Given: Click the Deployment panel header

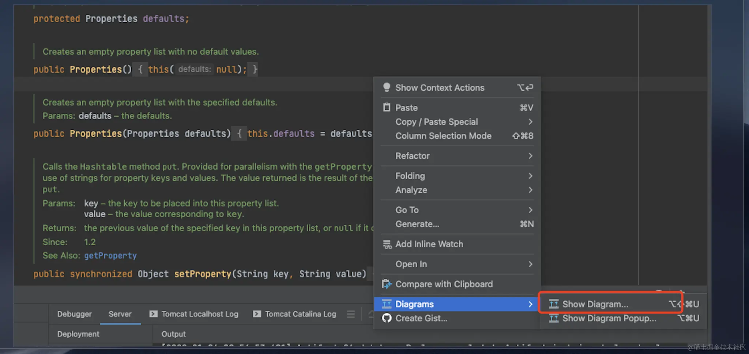Looking at the screenshot, I should pos(78,334).
